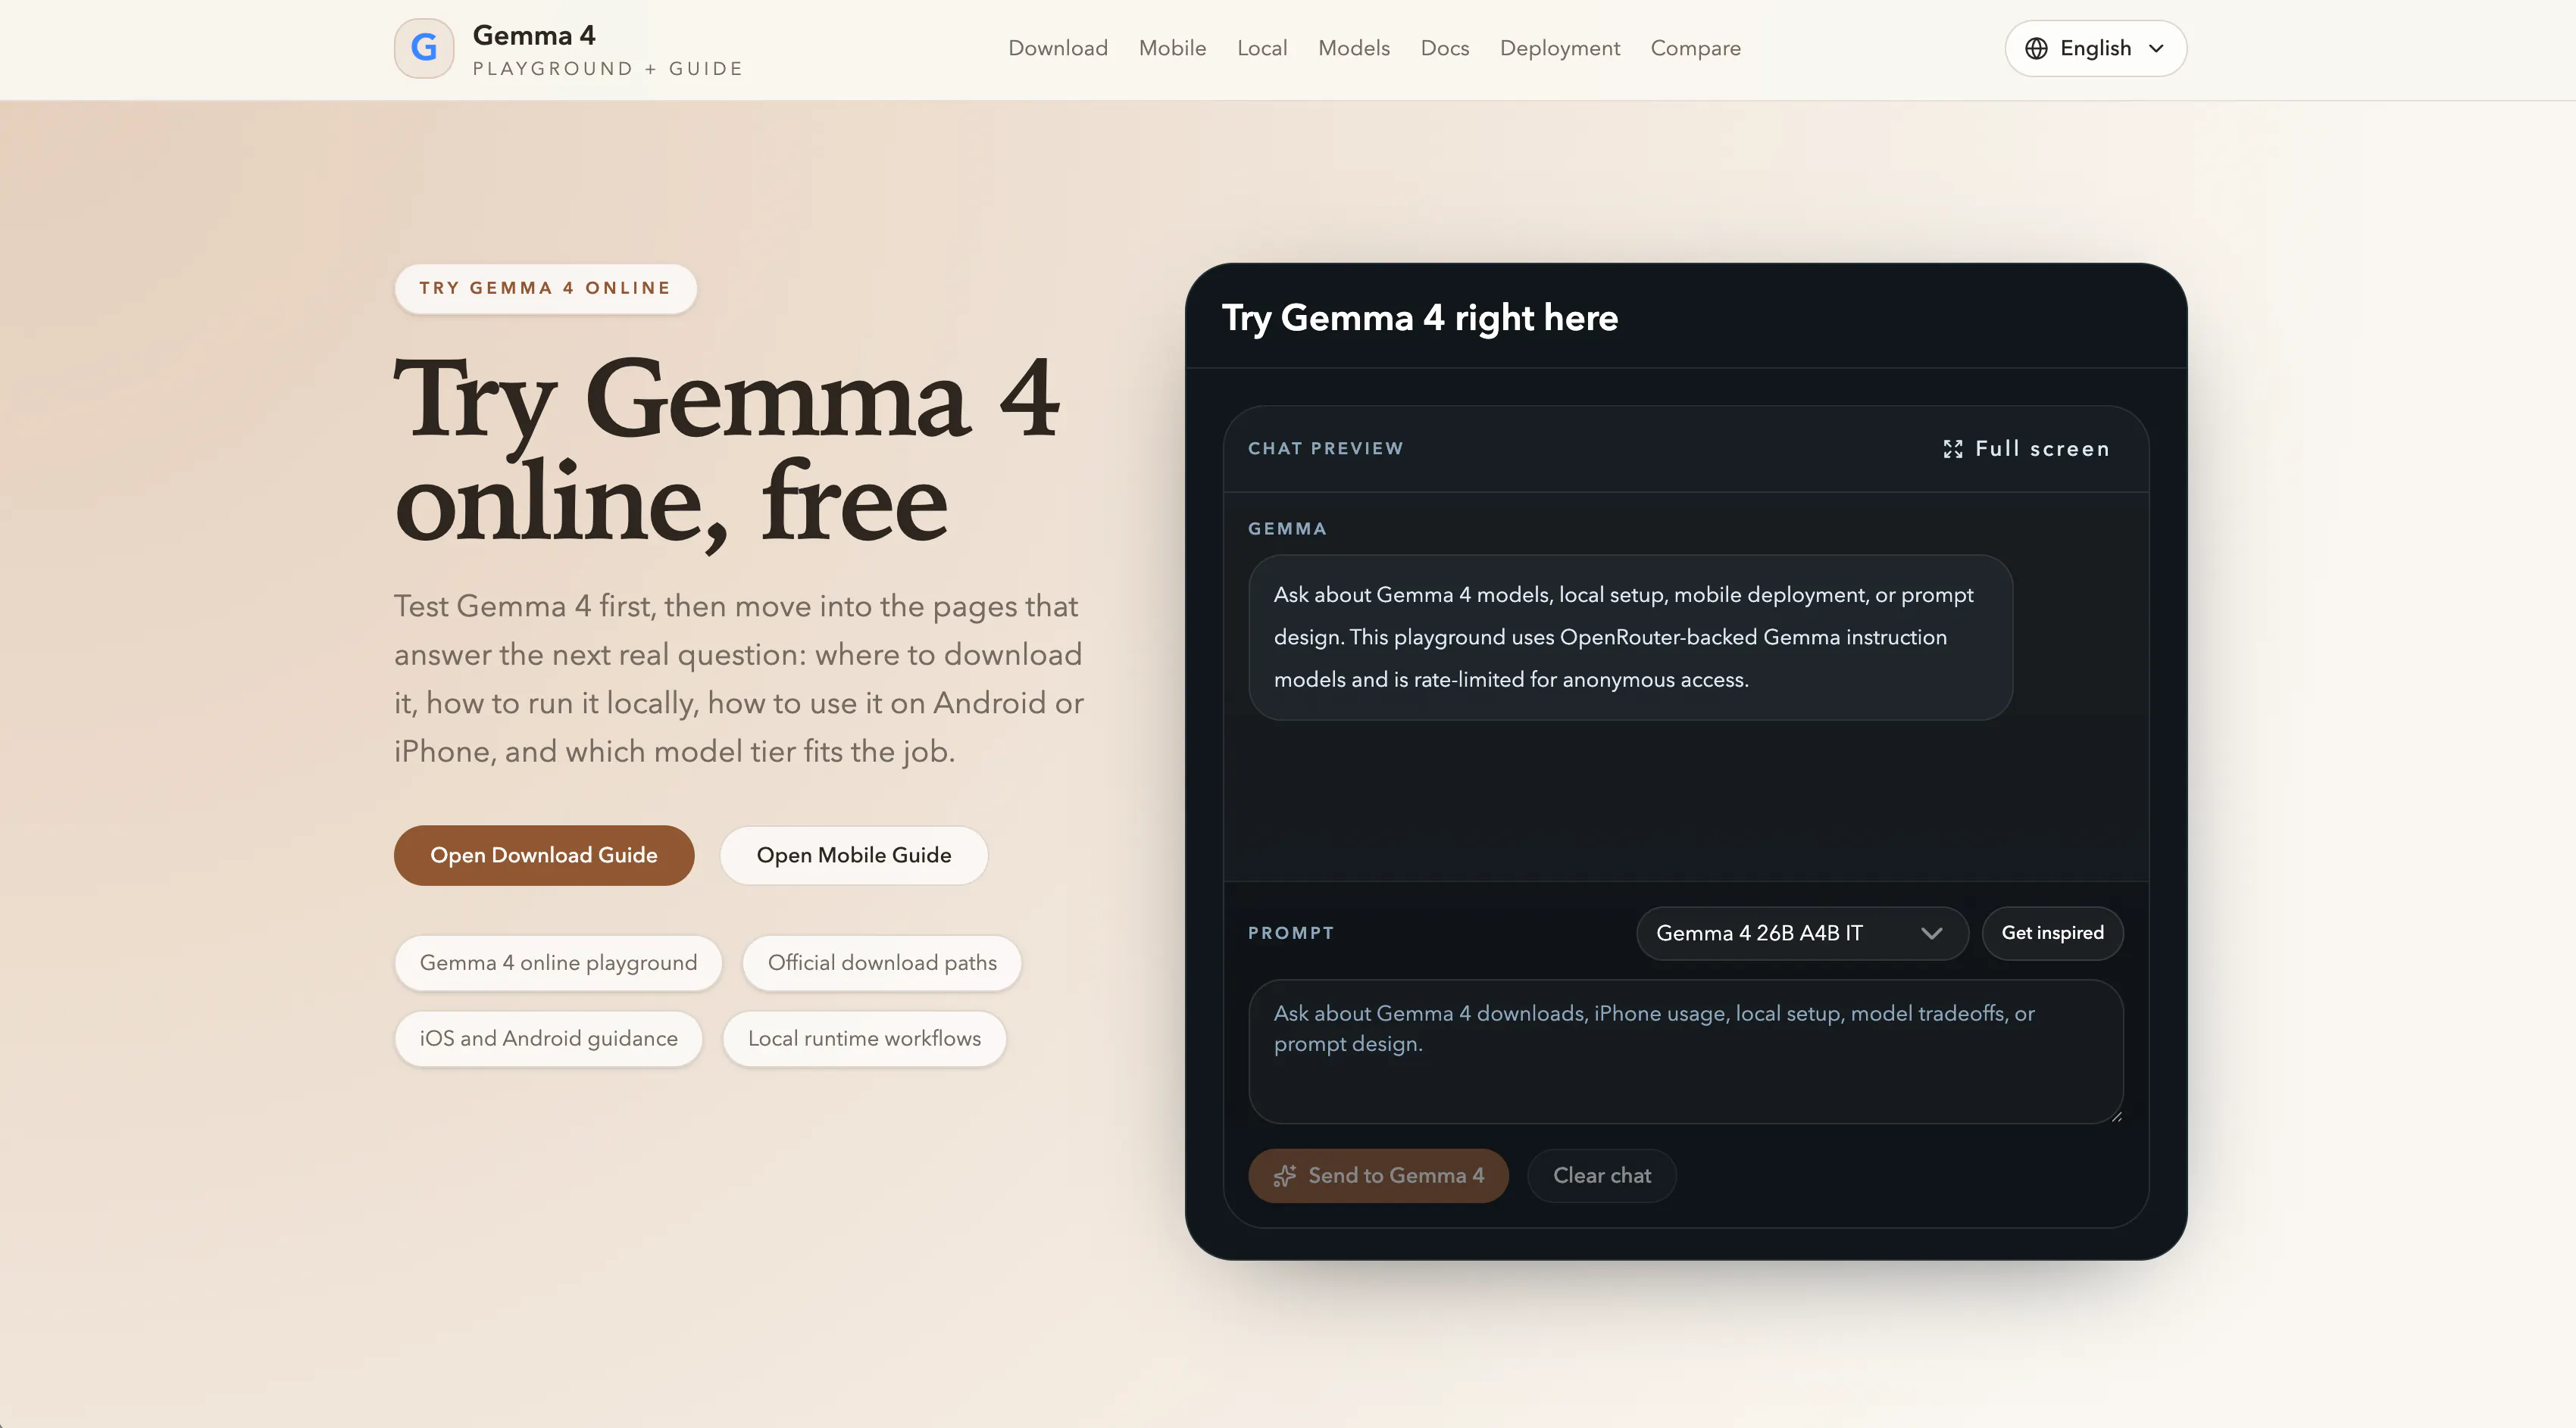
Task: Click Open Mobile Guide button
Action: 854,856
